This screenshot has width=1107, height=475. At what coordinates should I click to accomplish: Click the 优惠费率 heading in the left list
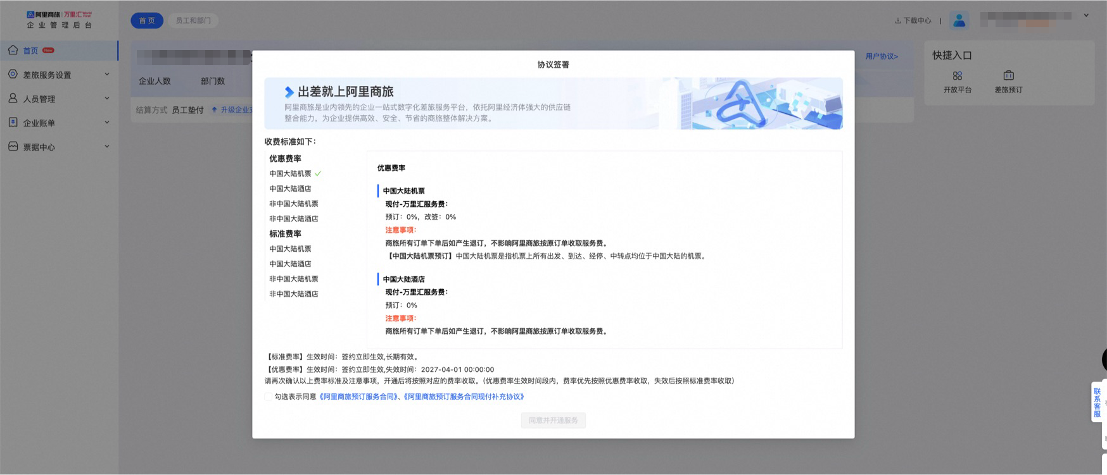coord(285,159)
